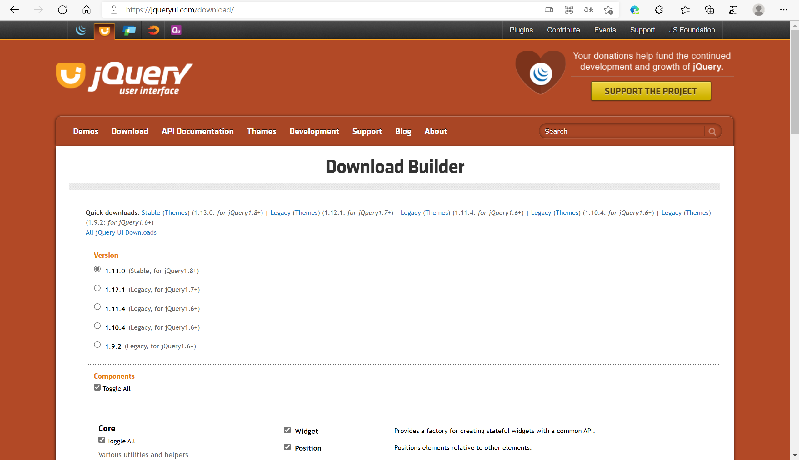Viewport: 799px width, 460px height.
Task: Open the Sizzle site icon
Action: 153,30
